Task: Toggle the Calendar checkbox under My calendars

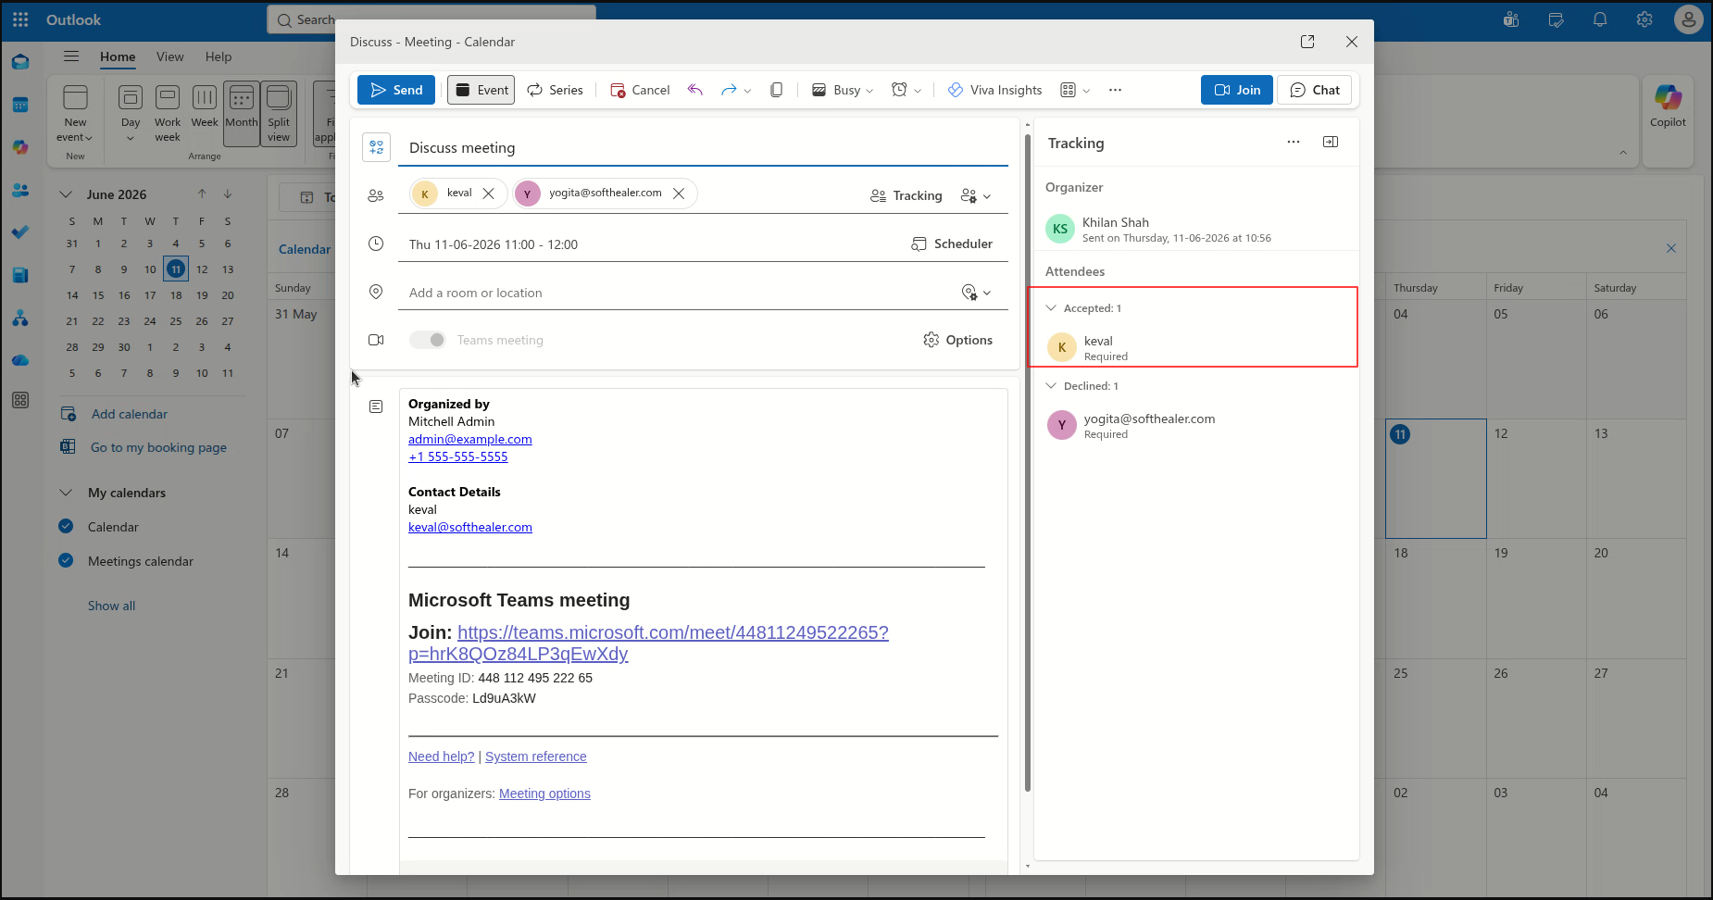Action: coord(66,526)
